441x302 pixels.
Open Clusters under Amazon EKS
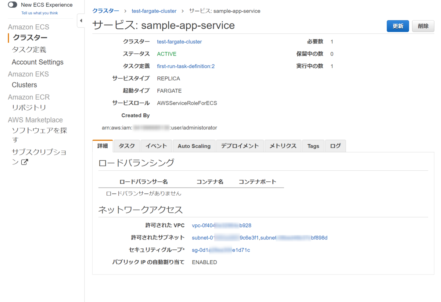24,85
